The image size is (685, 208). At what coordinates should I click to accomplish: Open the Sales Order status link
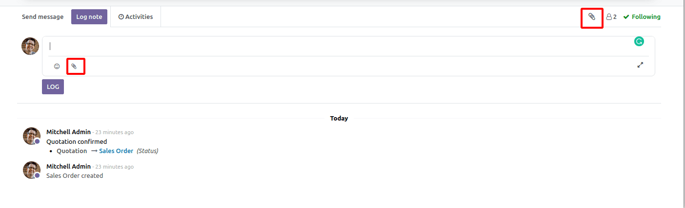click(116, 151)
